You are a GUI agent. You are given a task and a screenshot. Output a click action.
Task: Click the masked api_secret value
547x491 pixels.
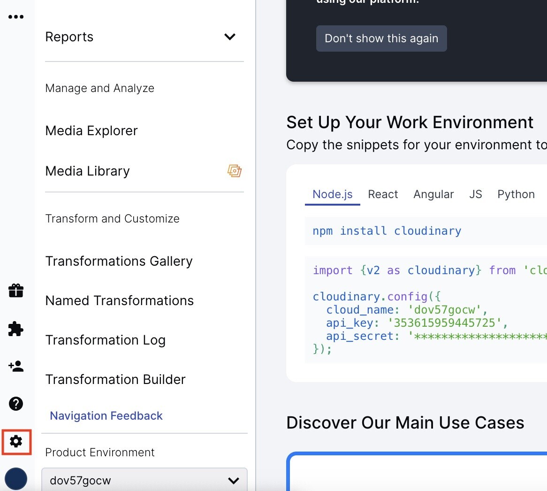click(477, 336)
